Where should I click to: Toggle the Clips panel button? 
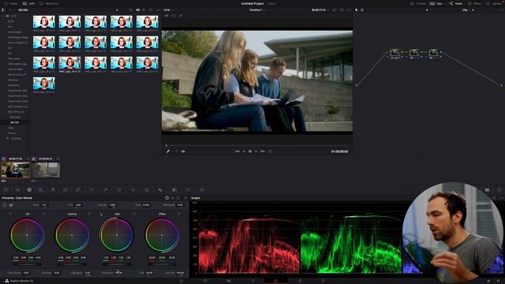tap(436, 3)
